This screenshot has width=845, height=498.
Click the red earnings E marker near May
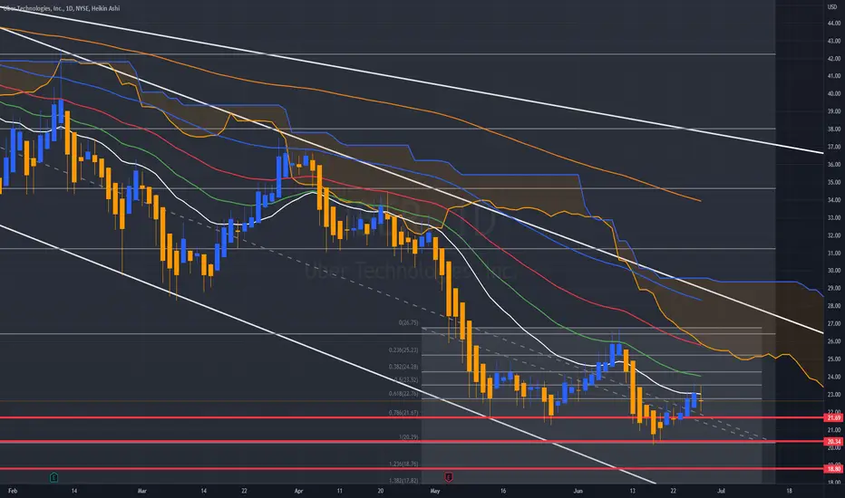pyautogui.click(x=449, y=477)
